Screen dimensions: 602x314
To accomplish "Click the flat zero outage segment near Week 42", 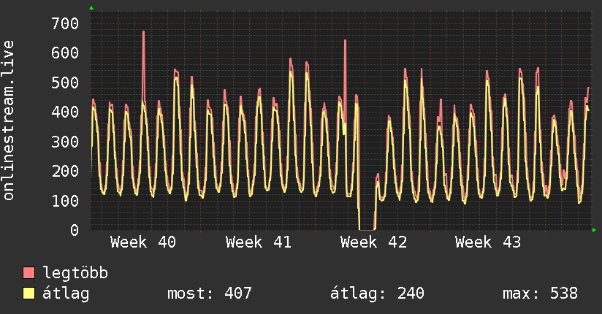I will [367, 229].
